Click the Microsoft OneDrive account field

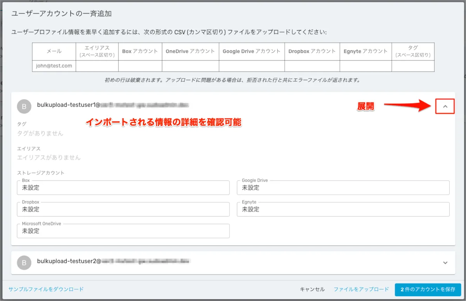coord(123,231)
